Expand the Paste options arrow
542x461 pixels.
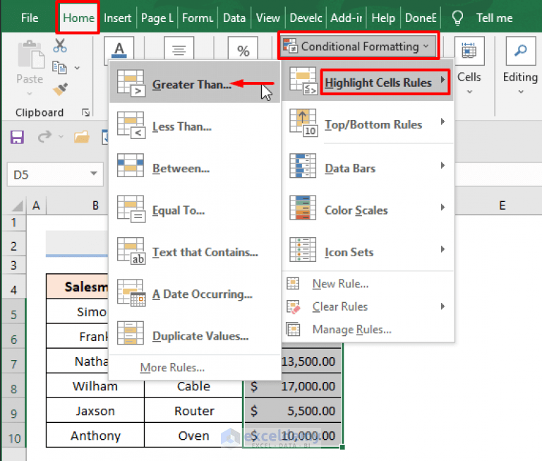click(x=30, y=93)
